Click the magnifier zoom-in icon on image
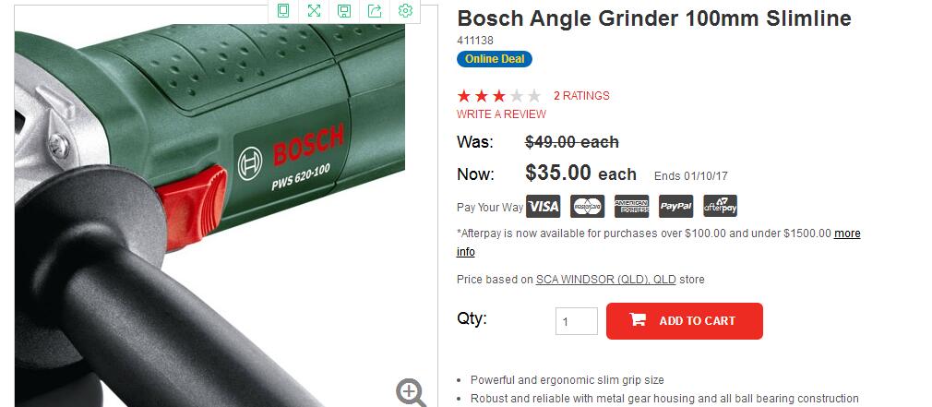Image resolution: width=932 pixels, height=407 pixels. pos(411,393)
